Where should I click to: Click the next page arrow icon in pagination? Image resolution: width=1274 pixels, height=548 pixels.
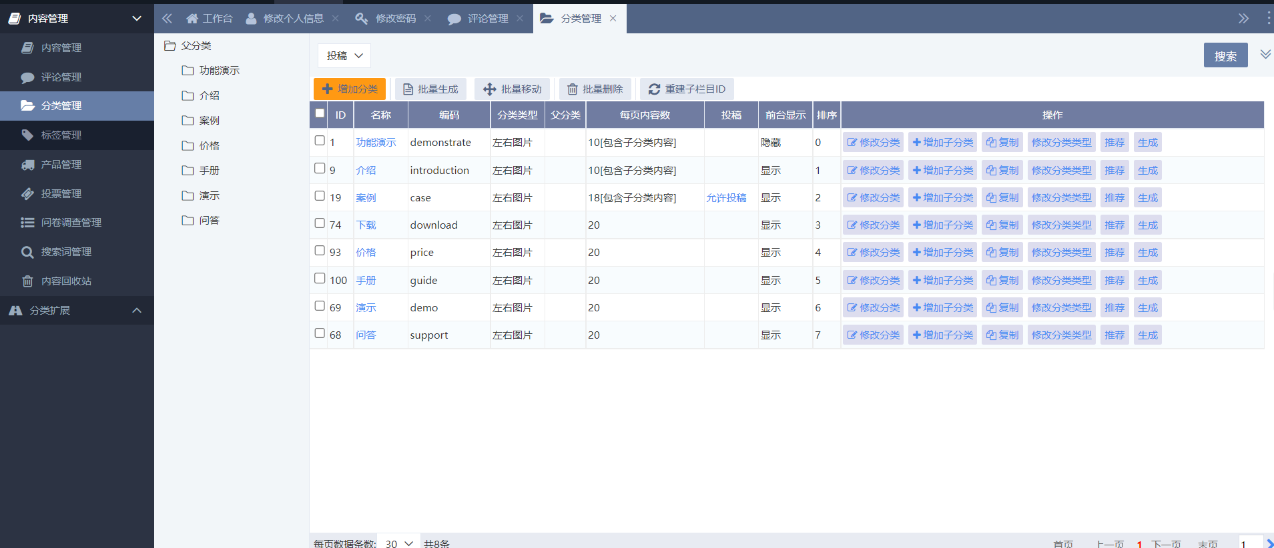pos(1269,544)
